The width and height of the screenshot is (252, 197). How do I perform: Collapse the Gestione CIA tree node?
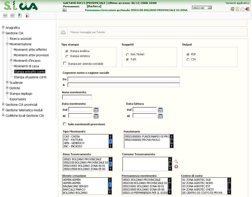[3, 33]
